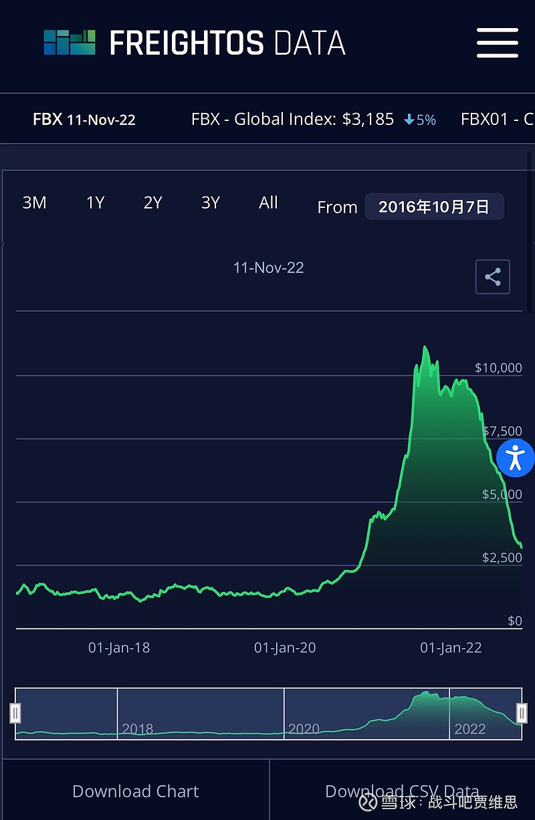535x820 pixels.
Task: Click the Download Chart button
Action: point(135,791)
